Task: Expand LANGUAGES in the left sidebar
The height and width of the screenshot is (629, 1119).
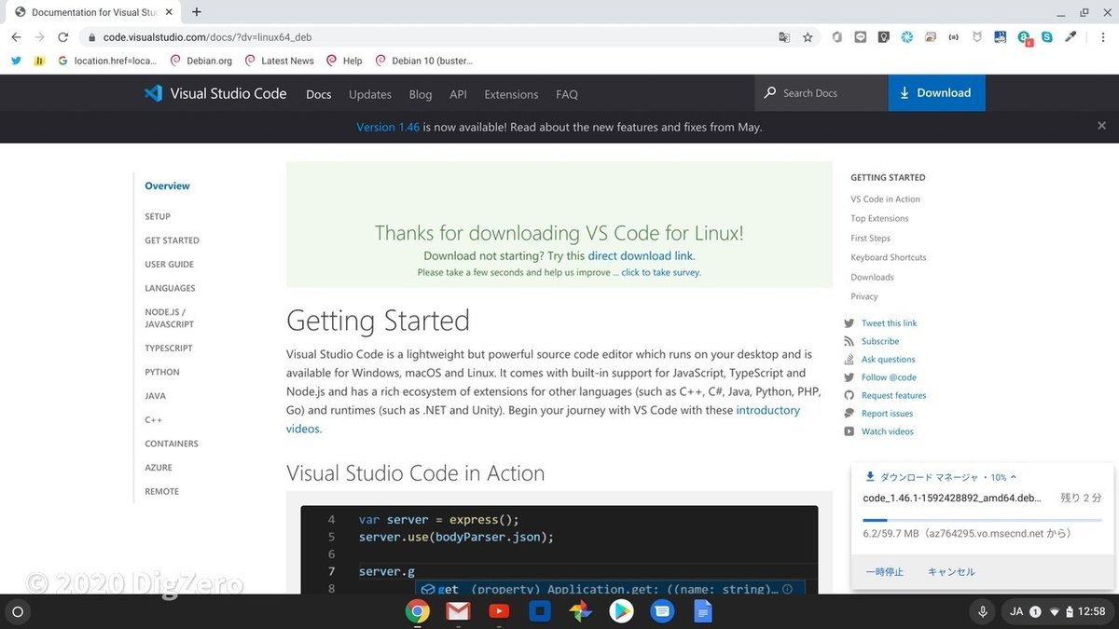Action: [170, 289]
